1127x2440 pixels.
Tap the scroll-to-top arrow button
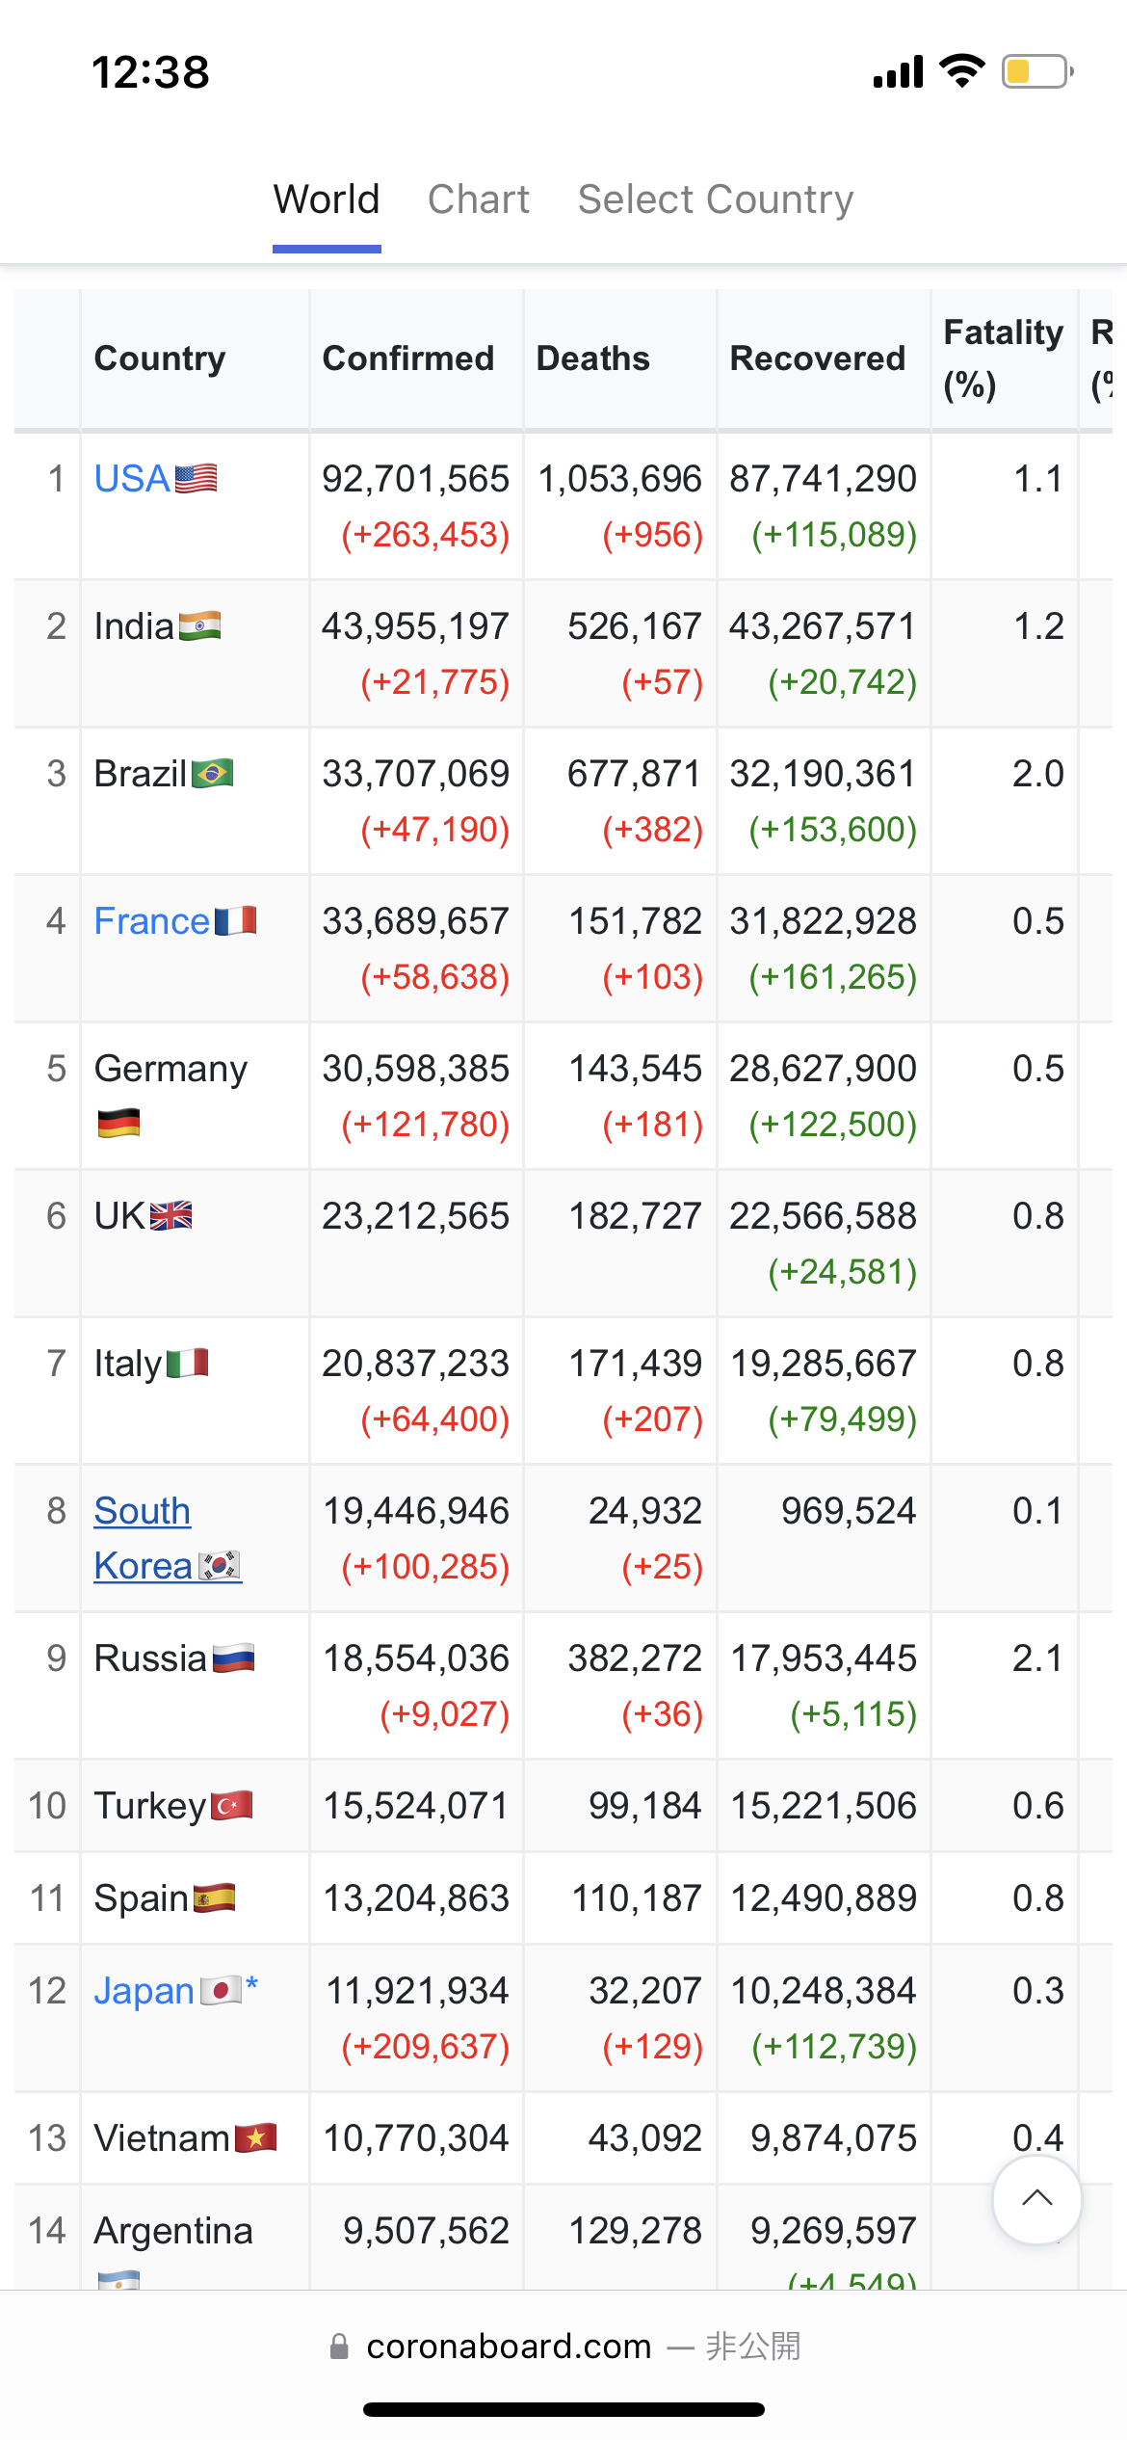[1036, 2200]
